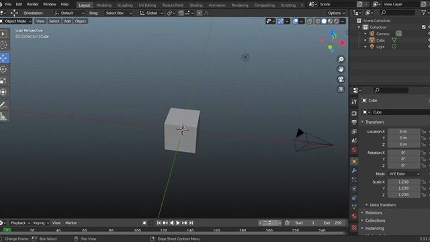Click the Scale X value field

(403, 182)
